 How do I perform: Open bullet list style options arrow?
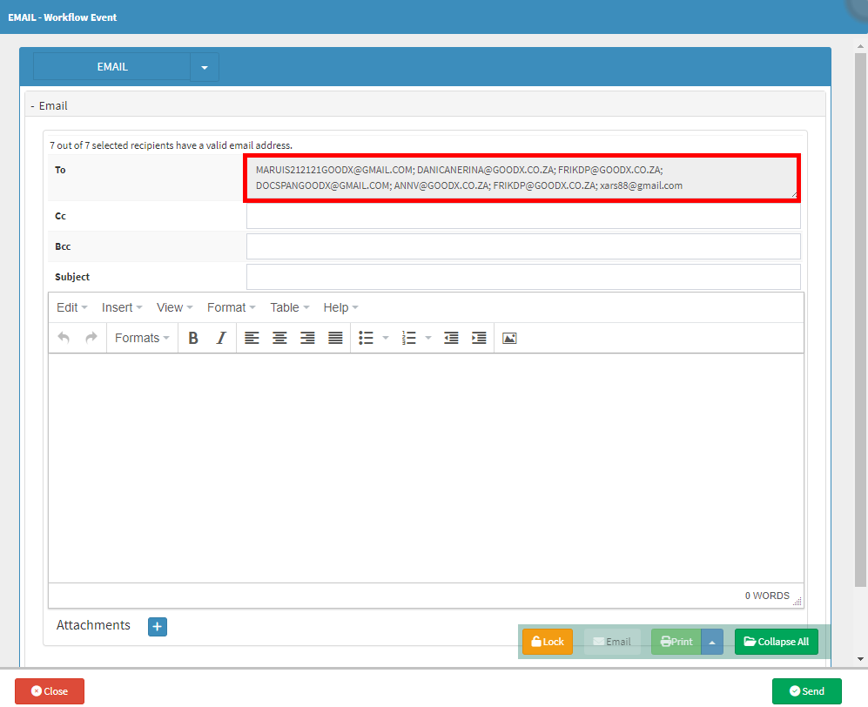386,338
